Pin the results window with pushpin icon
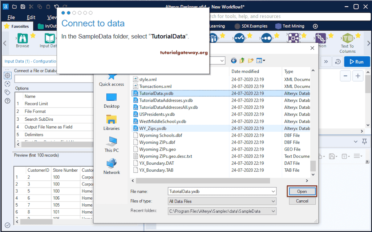The width and height of the screenshot is (372, 232). pyautogui.click(x=365, y=142)
